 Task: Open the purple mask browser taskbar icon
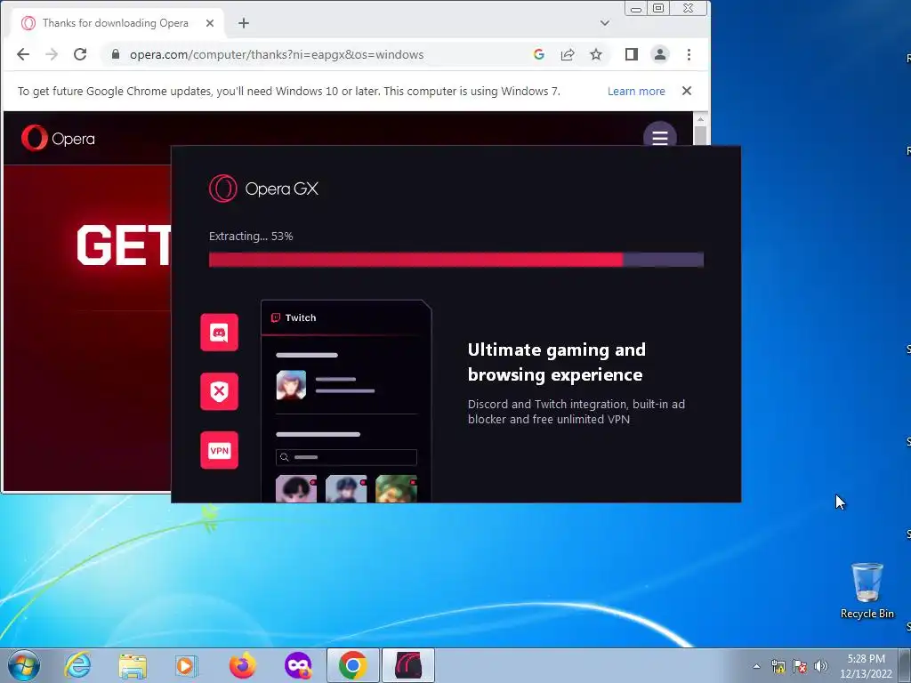click(x=297, y=665)
